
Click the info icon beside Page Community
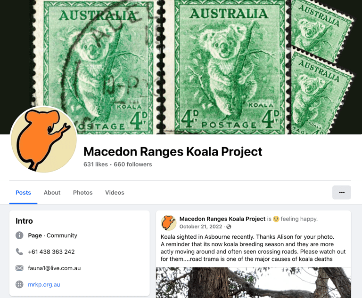19,235
